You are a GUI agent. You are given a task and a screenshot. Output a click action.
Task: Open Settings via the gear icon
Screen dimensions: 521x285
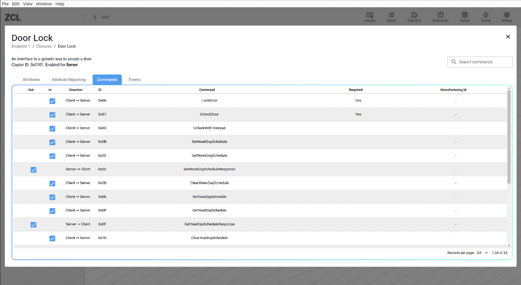(x=506, y=17)
